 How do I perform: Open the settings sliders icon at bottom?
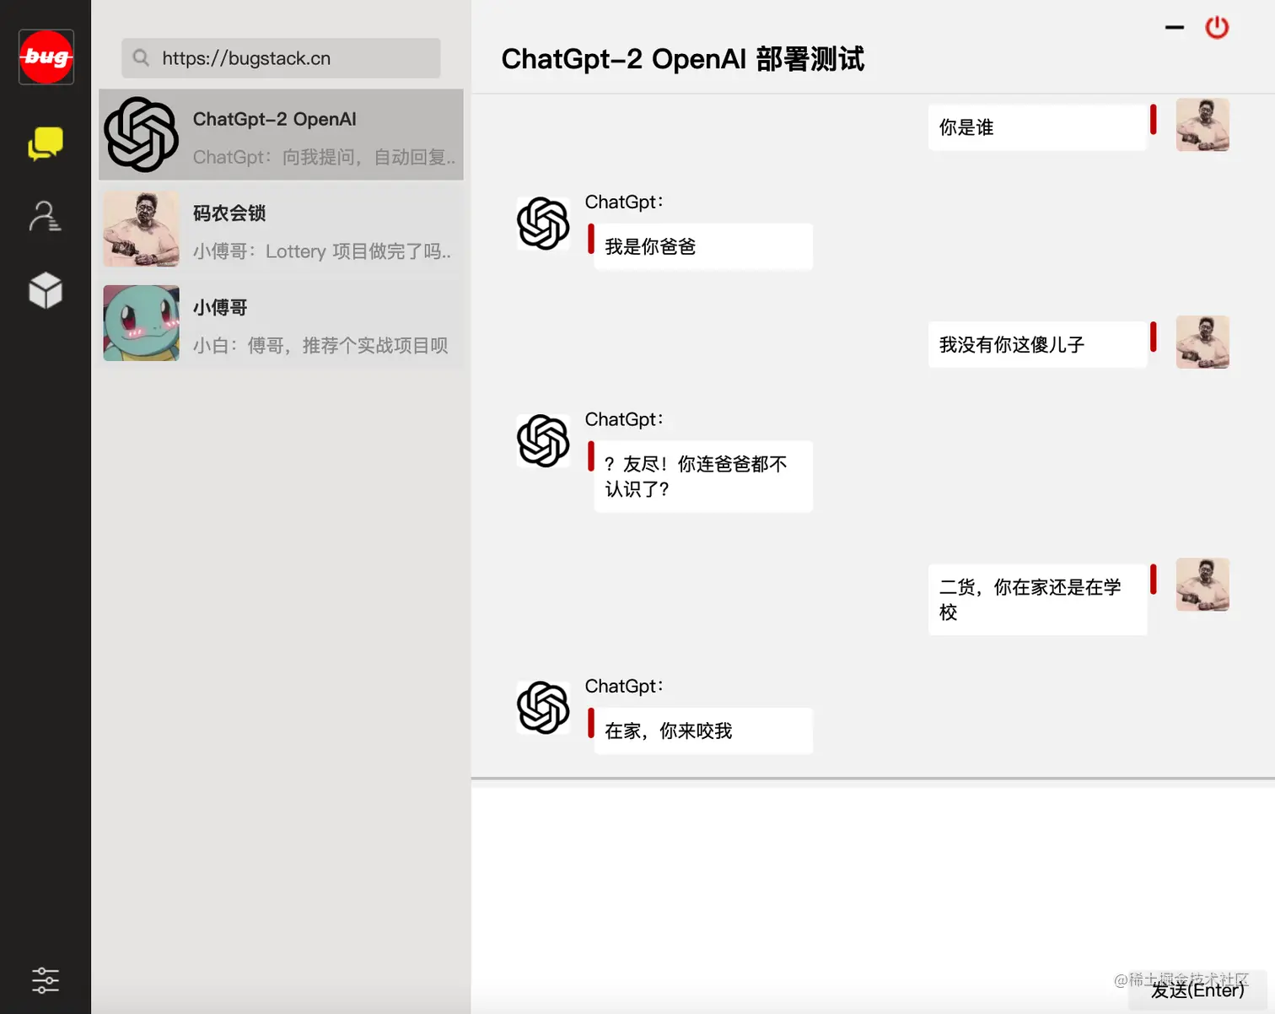(46, 980)
